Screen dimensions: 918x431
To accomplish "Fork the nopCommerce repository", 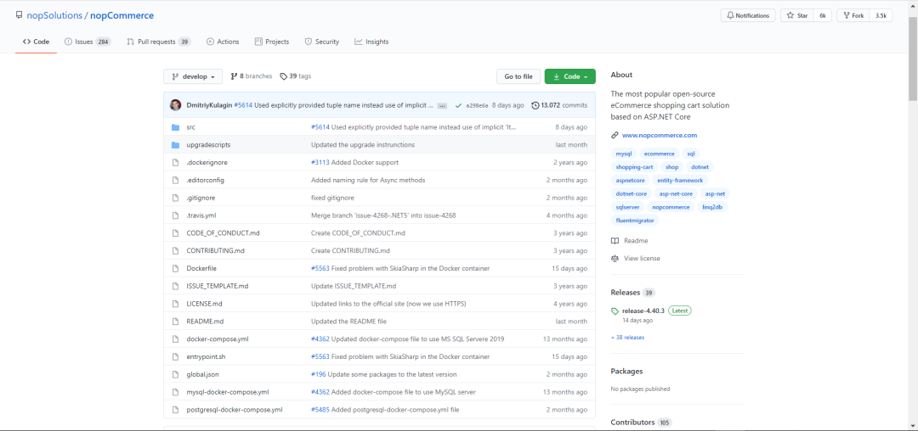I will tap(853, 16).
